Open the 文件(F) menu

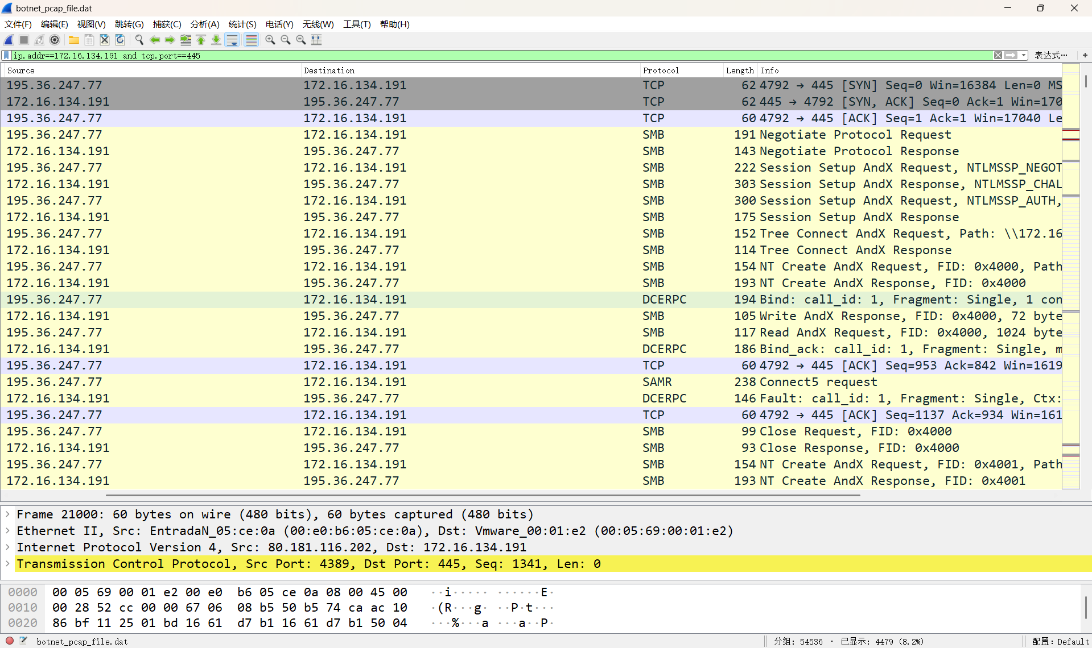coord(18,24)
